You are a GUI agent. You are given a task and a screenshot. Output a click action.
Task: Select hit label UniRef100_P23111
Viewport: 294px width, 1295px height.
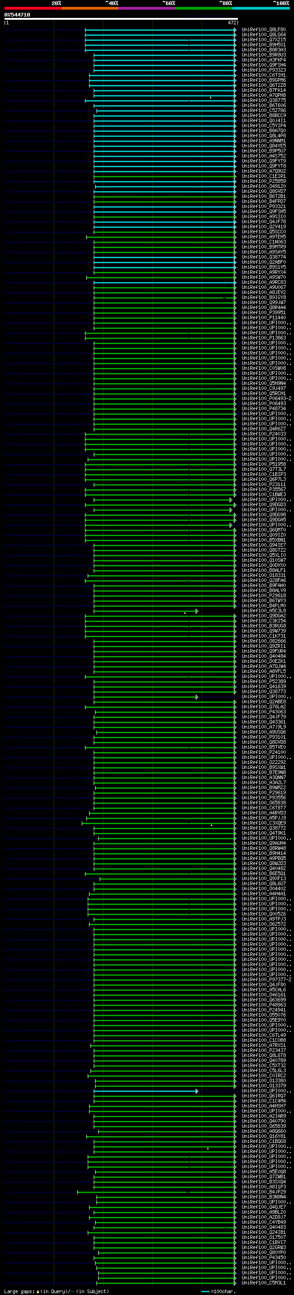tap(264, 484)
